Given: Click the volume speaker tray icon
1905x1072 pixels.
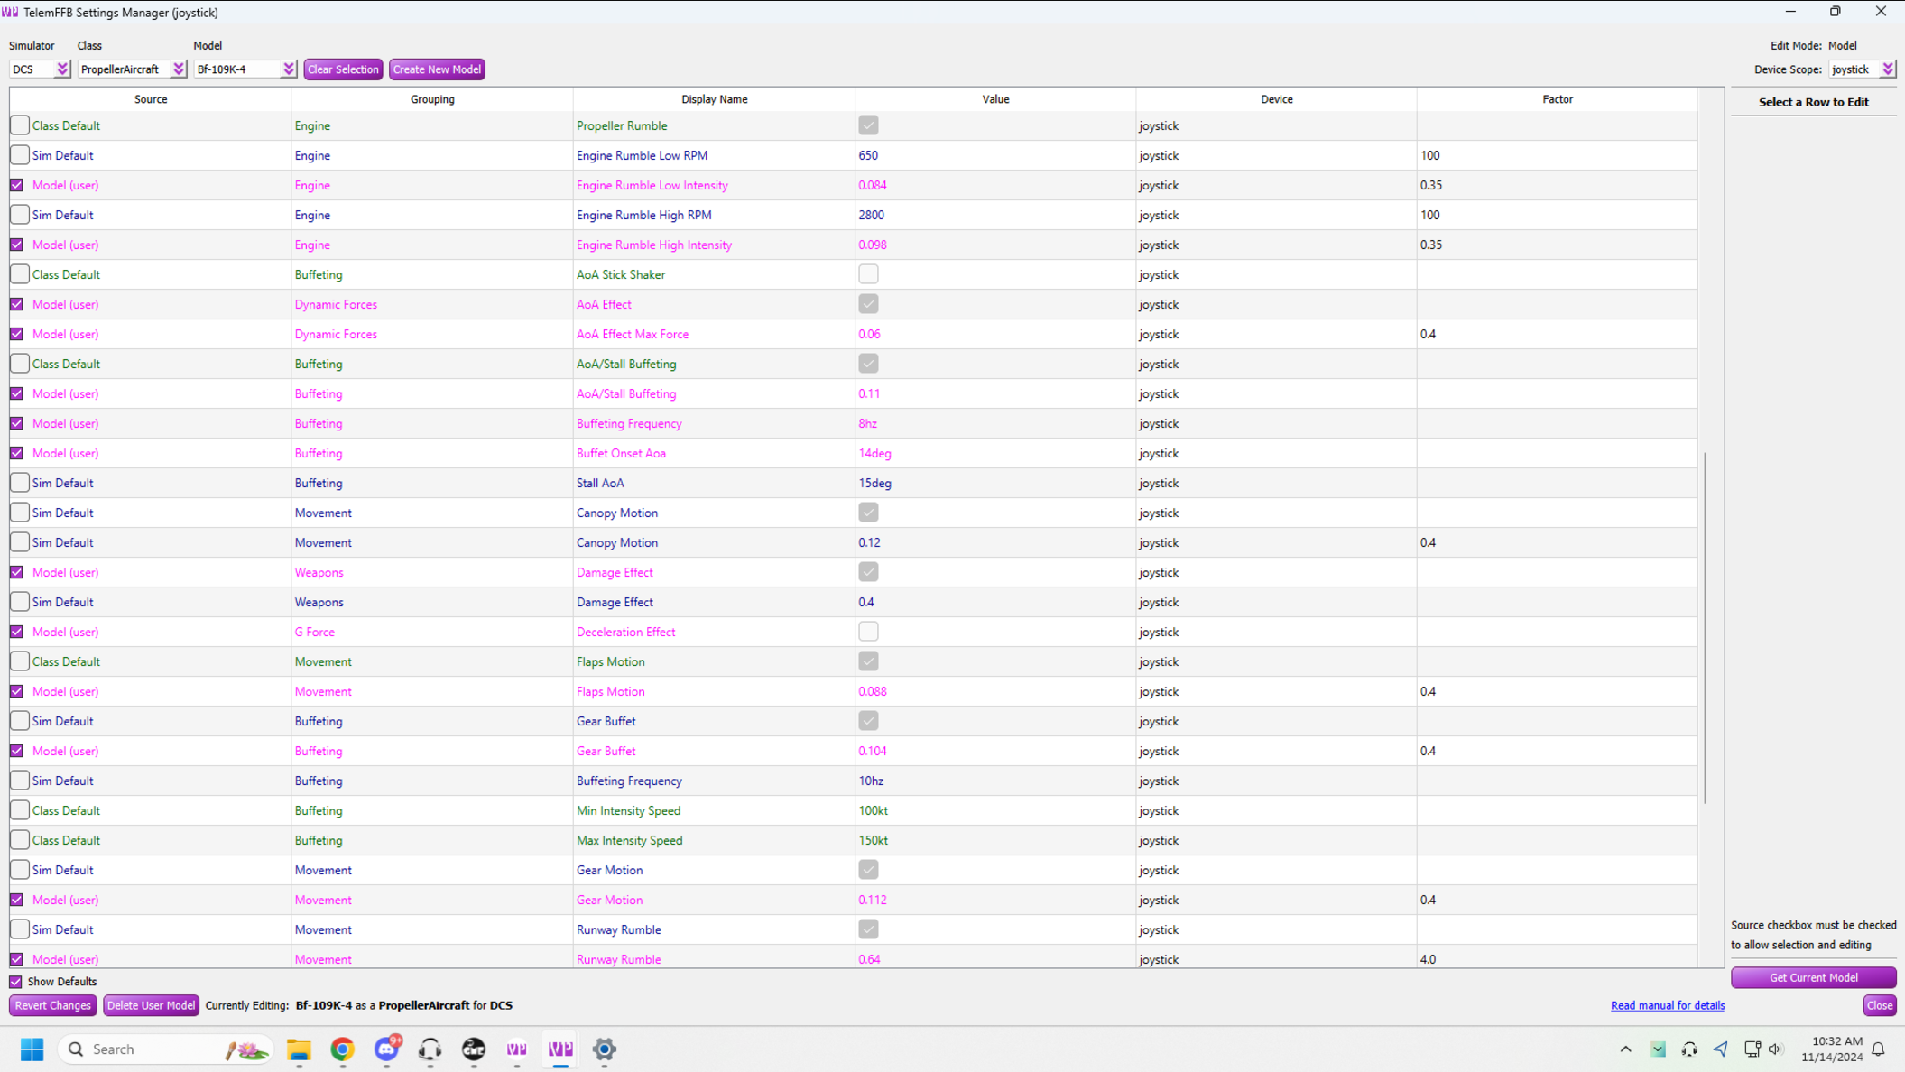Looking at the screenshot, I should (1775, 1049).
